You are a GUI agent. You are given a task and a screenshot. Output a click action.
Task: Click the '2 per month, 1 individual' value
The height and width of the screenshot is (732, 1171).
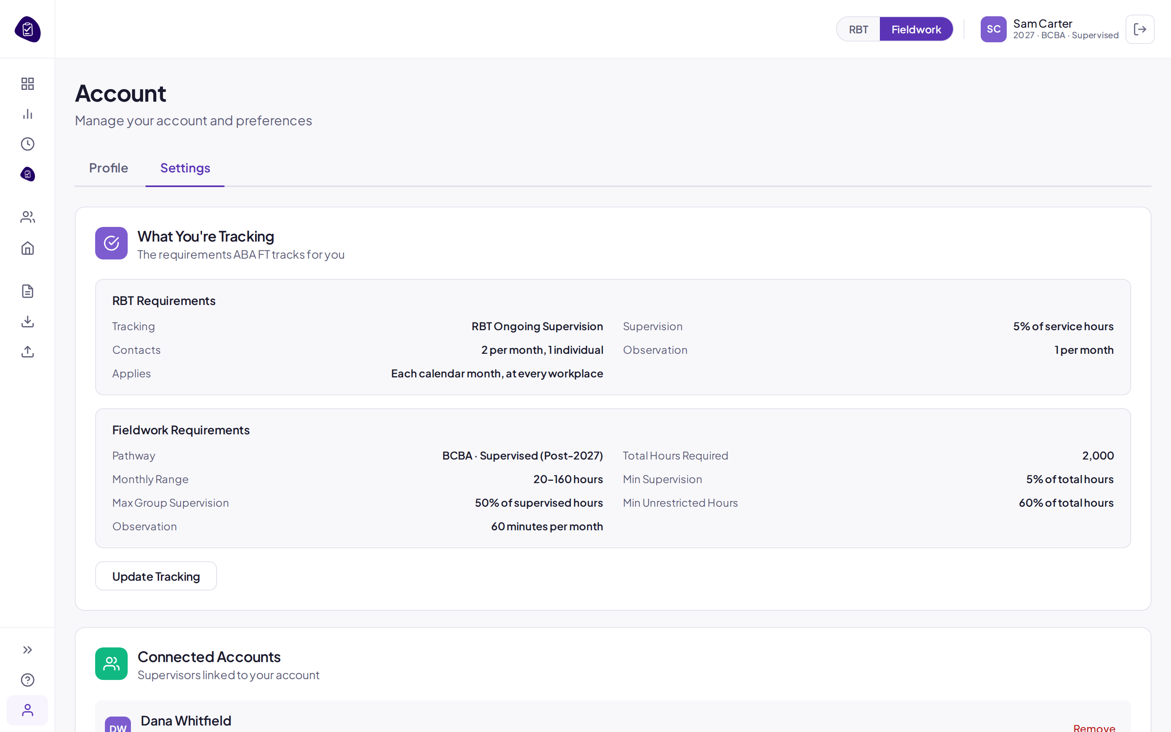click(x=542, y=350)
